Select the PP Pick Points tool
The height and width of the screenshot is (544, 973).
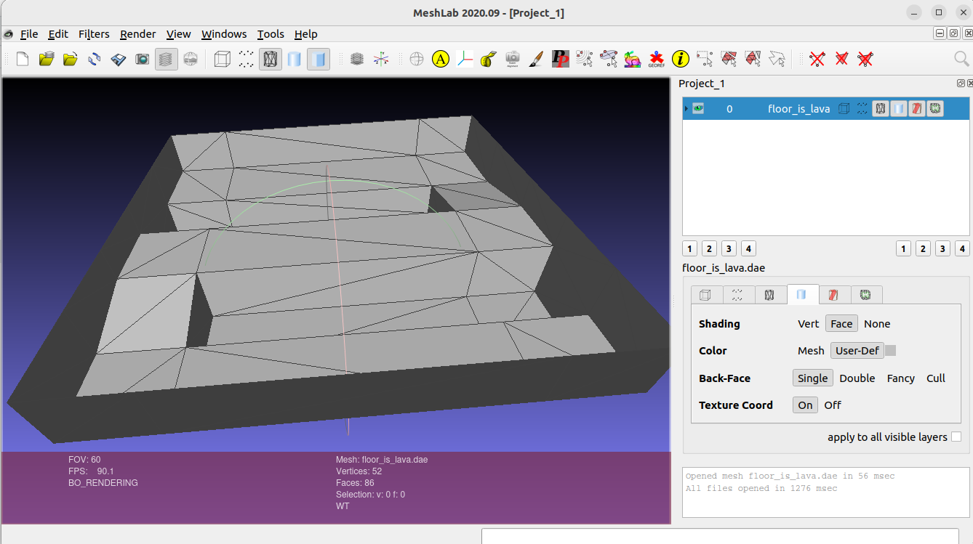point(560,59)
